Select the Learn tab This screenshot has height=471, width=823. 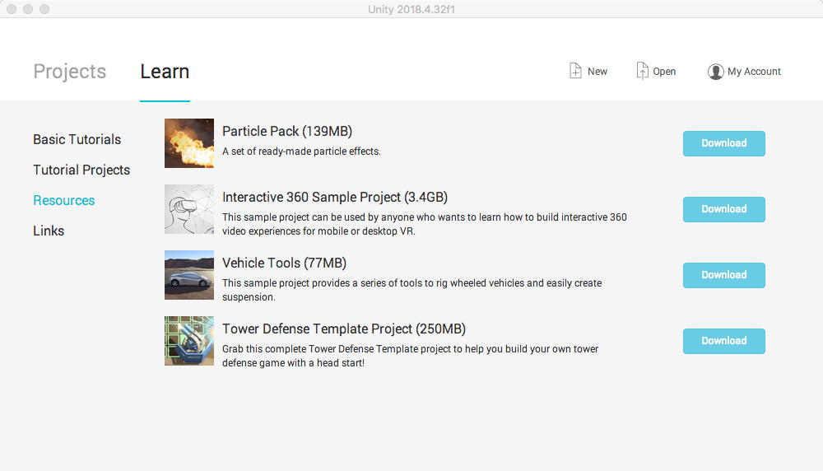tap(165, 72)
